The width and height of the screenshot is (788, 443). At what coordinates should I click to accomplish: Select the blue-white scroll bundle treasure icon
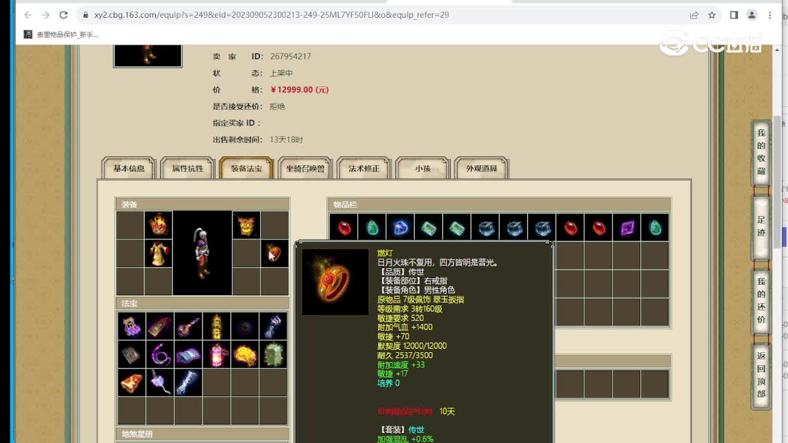point(188,383)
